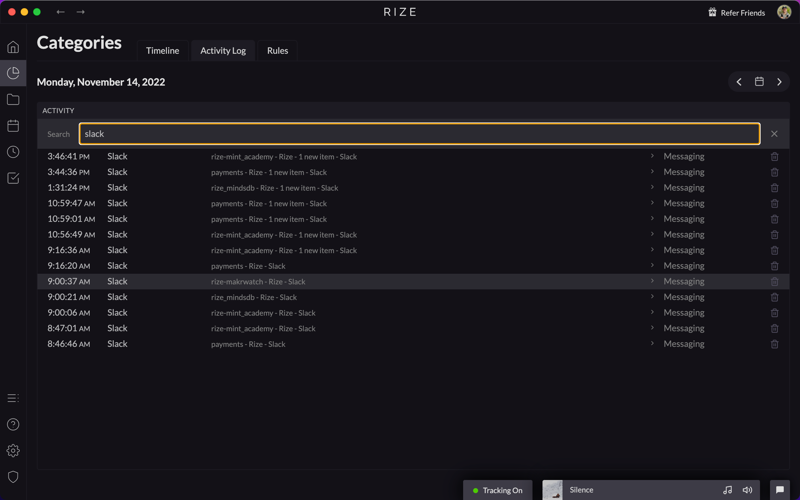Click the 10:56:49 AM row title
800x500 pixels.
(284, 235)
